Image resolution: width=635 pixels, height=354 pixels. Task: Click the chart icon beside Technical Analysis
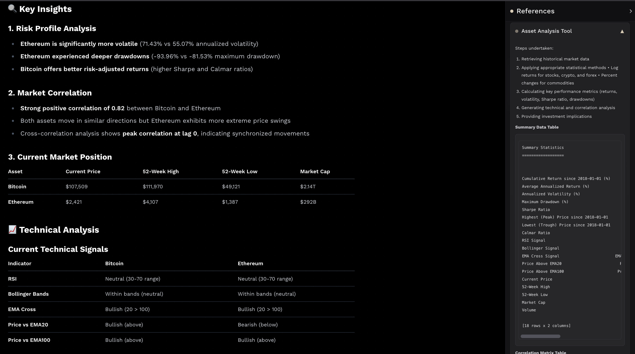coord(12,230)
